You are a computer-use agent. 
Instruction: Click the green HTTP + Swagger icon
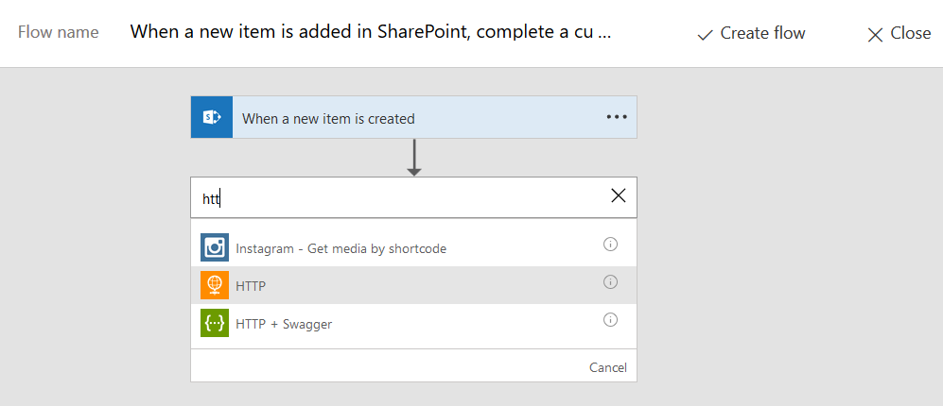pos(215,323)
